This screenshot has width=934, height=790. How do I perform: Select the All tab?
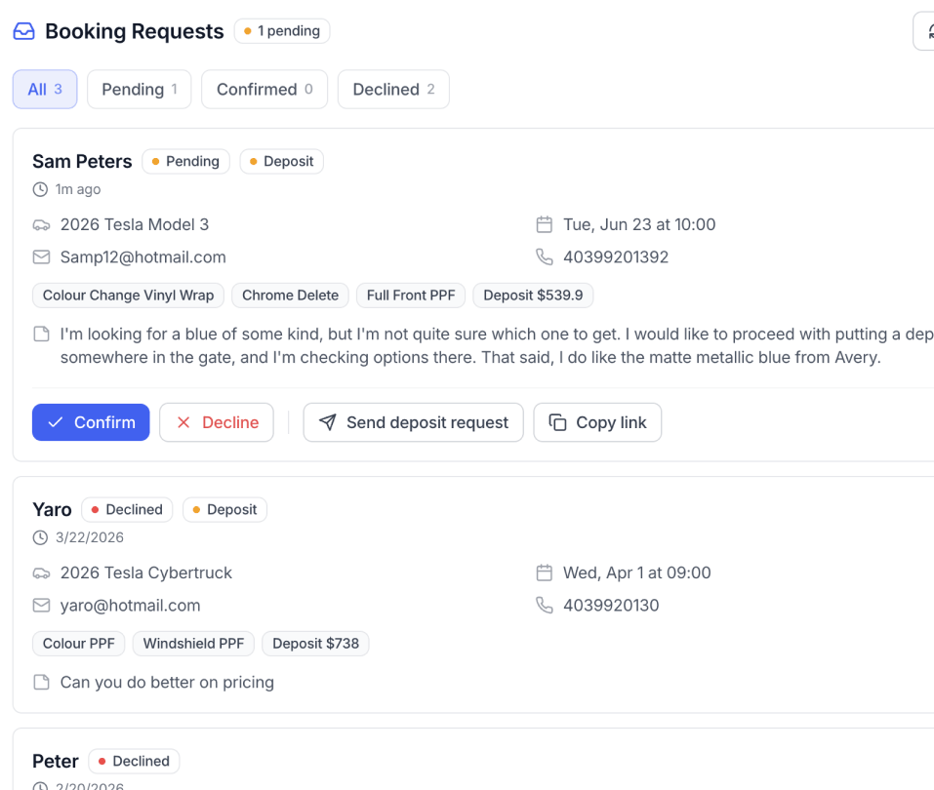coord(45,90)
